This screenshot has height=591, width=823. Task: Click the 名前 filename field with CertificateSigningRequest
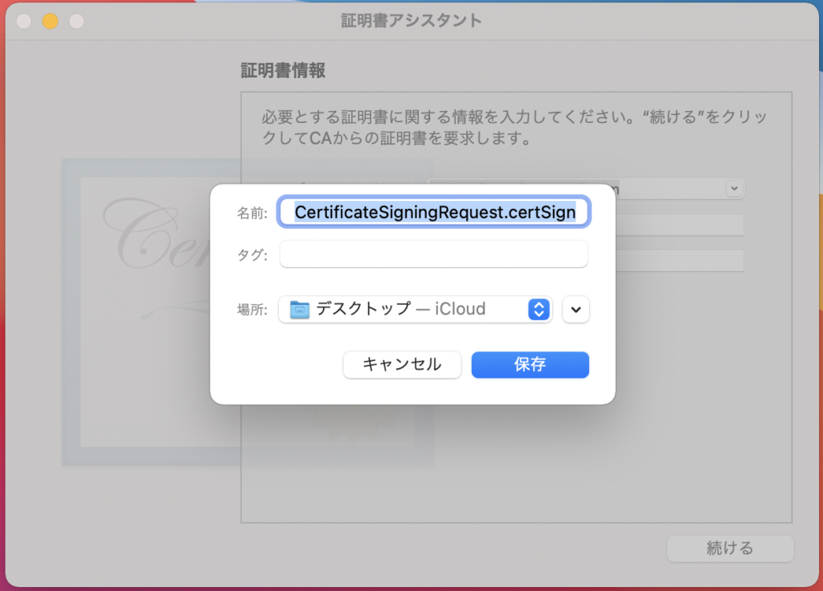pos(434,212)
